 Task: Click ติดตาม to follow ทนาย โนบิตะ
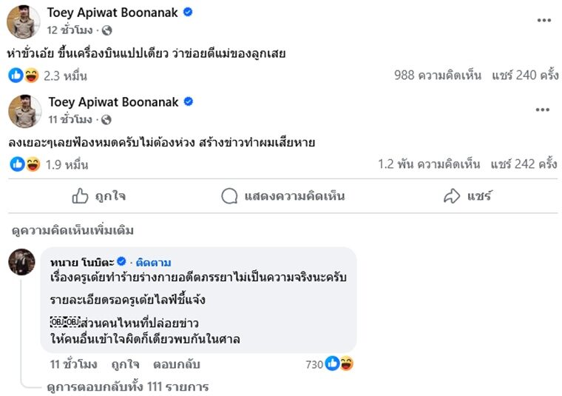point(155,263)
